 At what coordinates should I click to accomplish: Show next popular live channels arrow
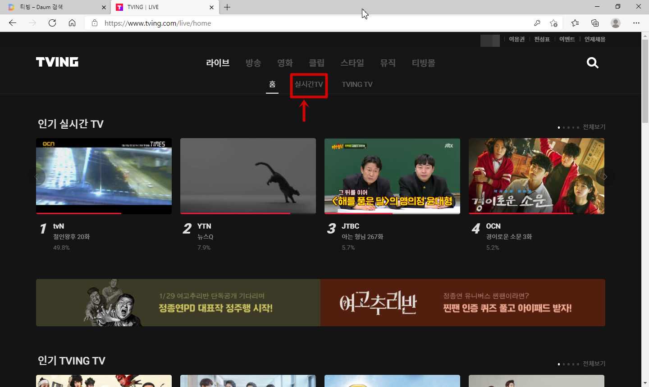605,177
